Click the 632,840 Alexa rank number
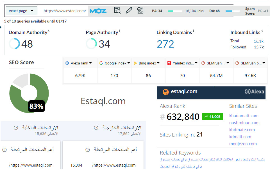Viewport: 270px width, 170px height. click(x=183, y=117)
